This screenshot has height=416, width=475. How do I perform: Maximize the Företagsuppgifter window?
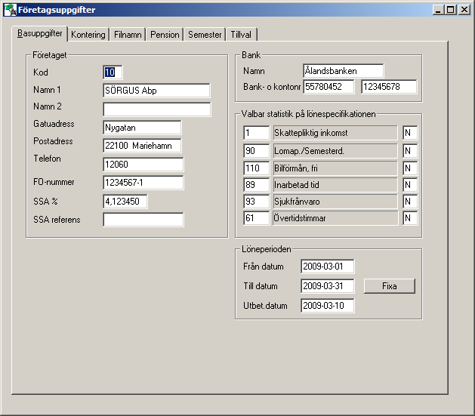tap(451, 10)
